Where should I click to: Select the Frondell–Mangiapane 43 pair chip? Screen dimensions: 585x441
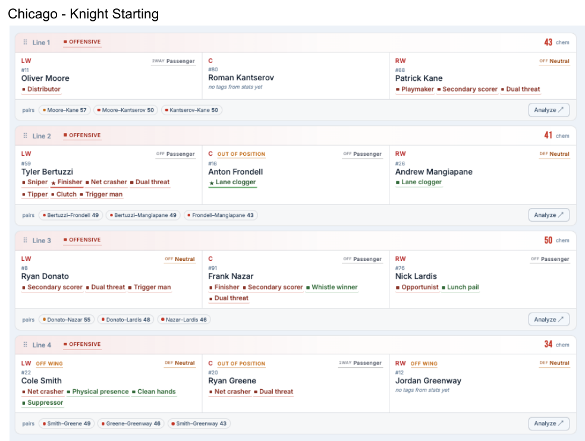pyautogui.click(x=221, y=215)
